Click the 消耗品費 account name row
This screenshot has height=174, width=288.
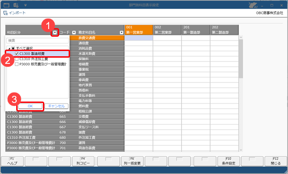[97, 49]
